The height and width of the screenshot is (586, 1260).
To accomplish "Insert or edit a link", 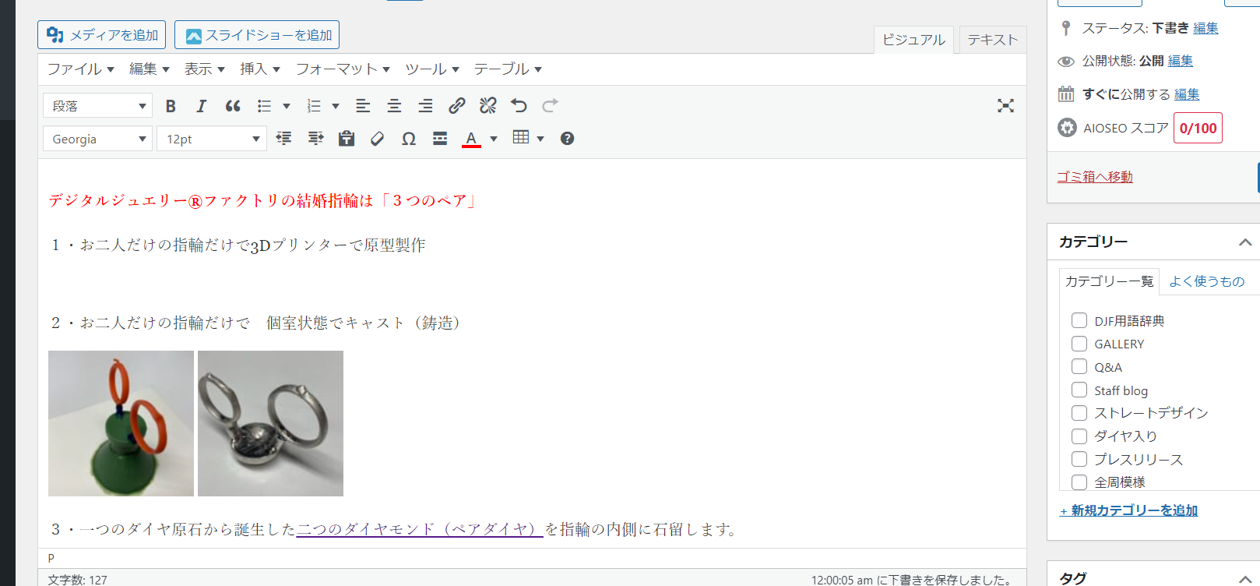I will [x=457, y=106].
